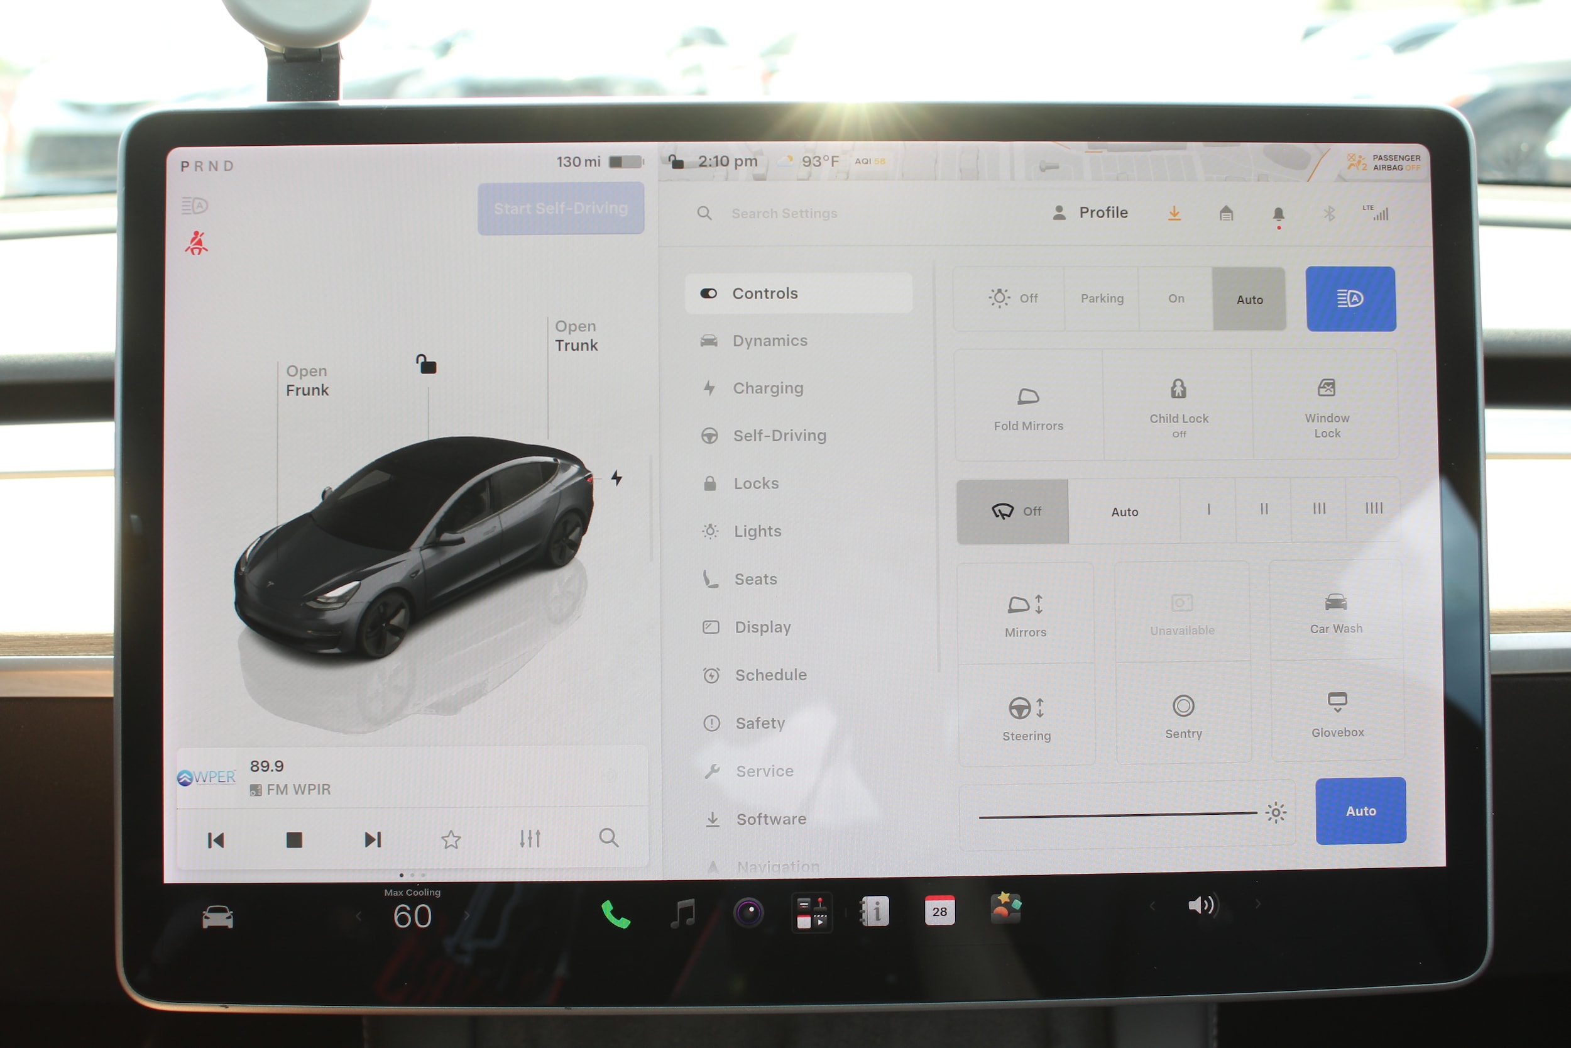Screen dimensions: 1571x1048
Task: Raise volume with right chevron
Action: (1257, 903)
